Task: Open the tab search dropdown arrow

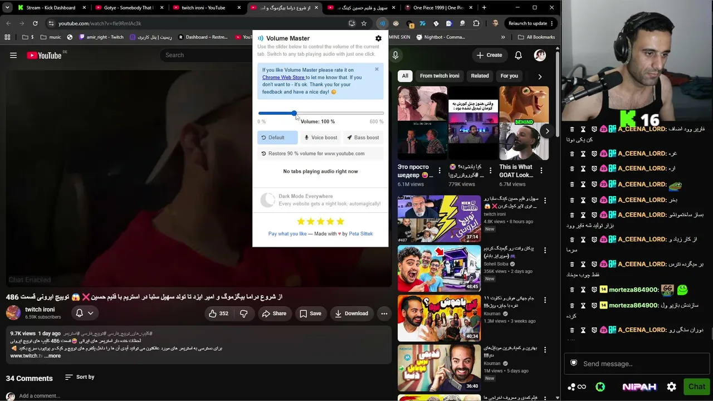Action: click(7, 8)
